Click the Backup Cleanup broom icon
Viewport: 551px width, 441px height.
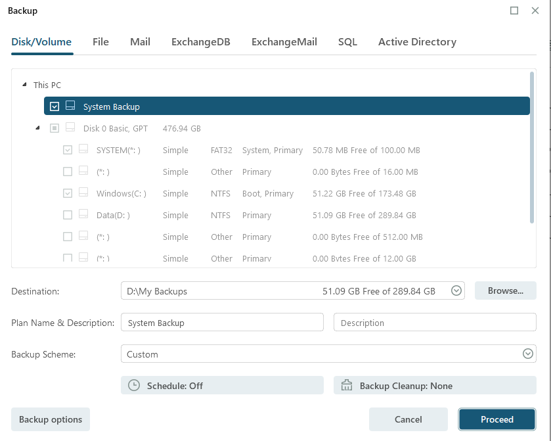347,386
